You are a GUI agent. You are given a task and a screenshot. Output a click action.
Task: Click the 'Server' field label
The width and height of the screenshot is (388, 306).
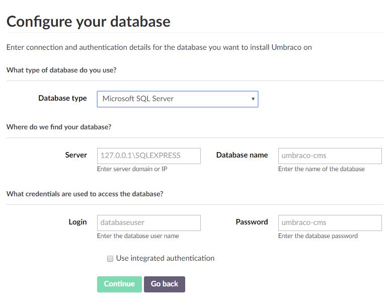[x=75, y=155]
